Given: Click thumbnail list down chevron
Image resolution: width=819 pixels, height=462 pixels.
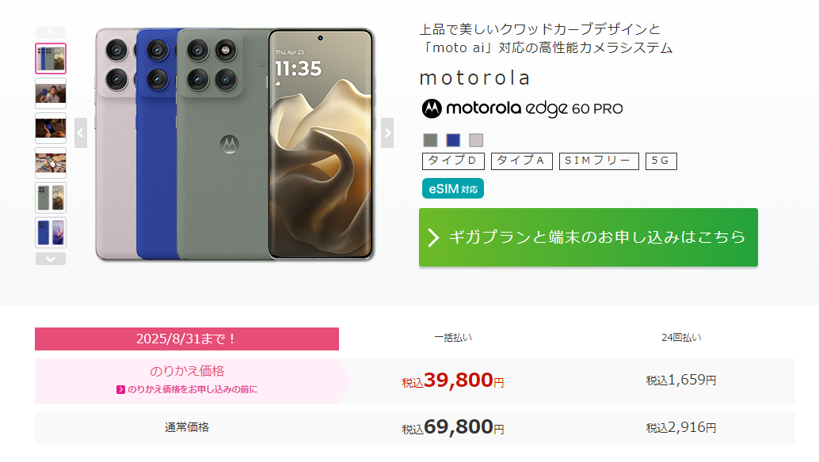Looking at the screenshot, I should 51,259.
